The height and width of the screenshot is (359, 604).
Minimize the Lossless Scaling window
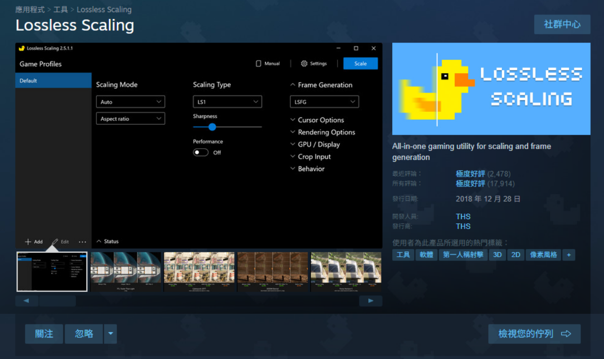pyautogui.click(x=338, y=48)
